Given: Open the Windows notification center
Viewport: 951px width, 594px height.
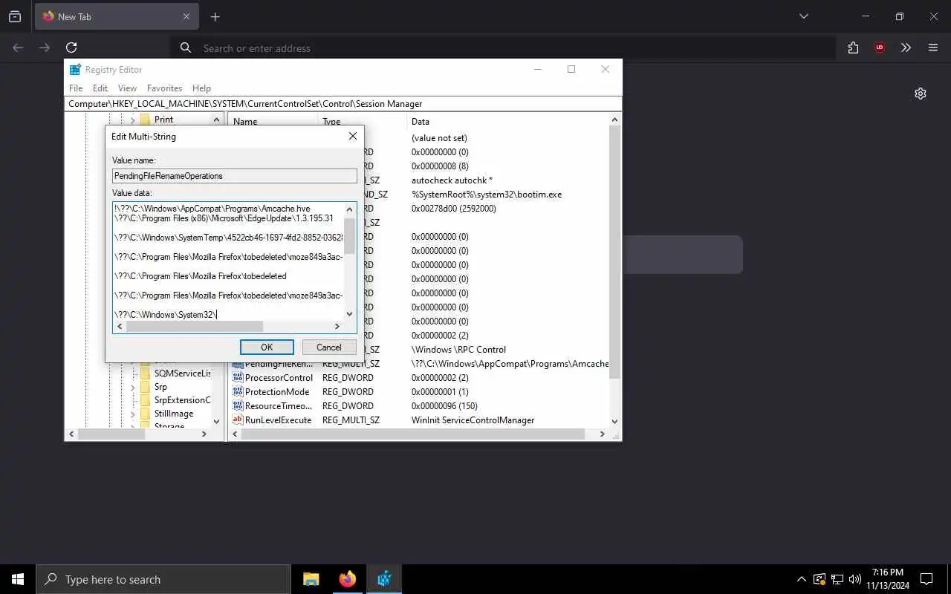Looking at the screenshot, I should click(x=926, y=579).
